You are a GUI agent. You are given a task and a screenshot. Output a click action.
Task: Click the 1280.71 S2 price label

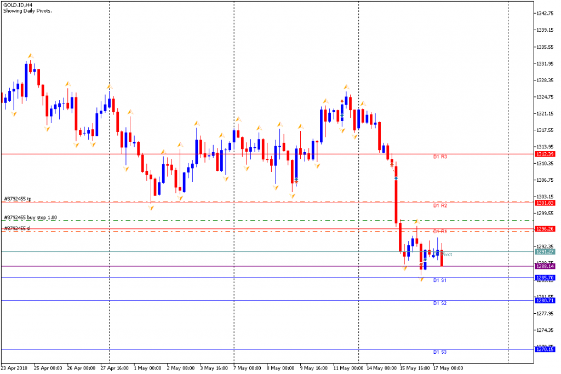[x=545, y=301]
